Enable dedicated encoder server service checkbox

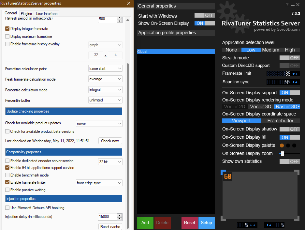tap(7, 161)
